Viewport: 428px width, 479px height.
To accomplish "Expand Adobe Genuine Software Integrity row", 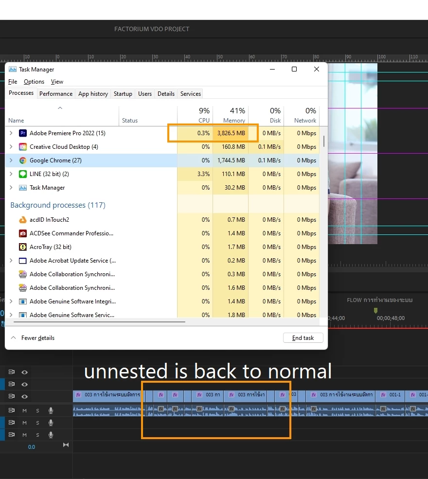I will click(11, 302).
